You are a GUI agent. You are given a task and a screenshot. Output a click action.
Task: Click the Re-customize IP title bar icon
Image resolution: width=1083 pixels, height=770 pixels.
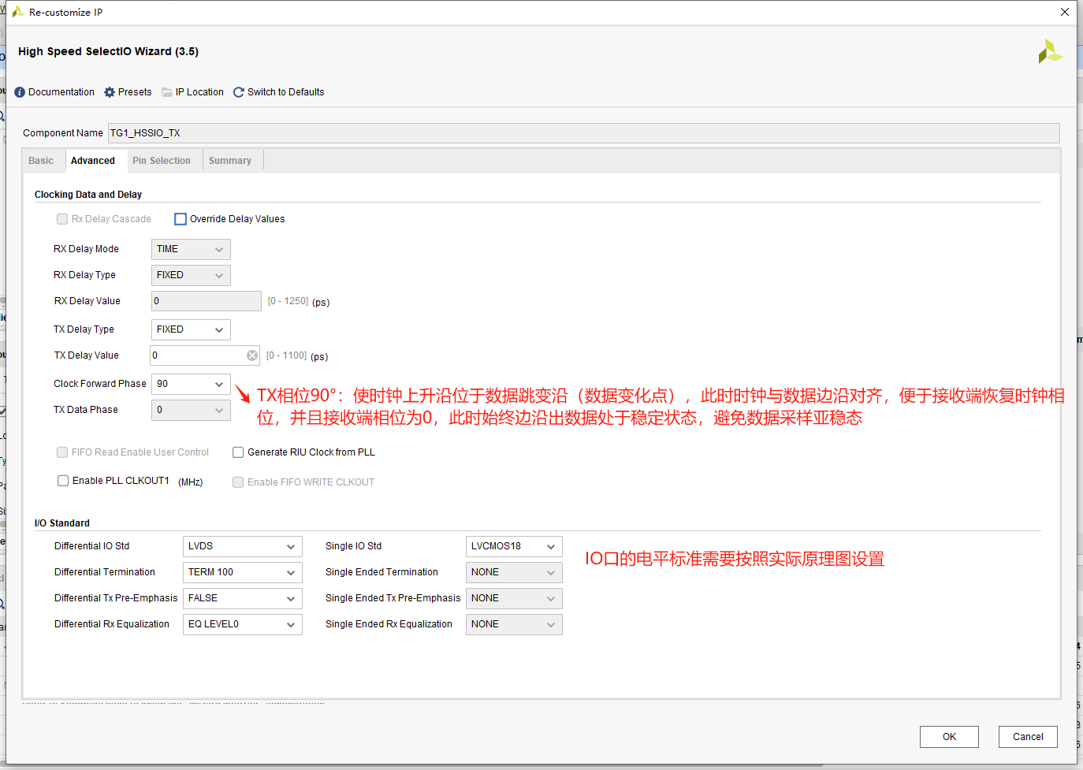coord(18,12)
